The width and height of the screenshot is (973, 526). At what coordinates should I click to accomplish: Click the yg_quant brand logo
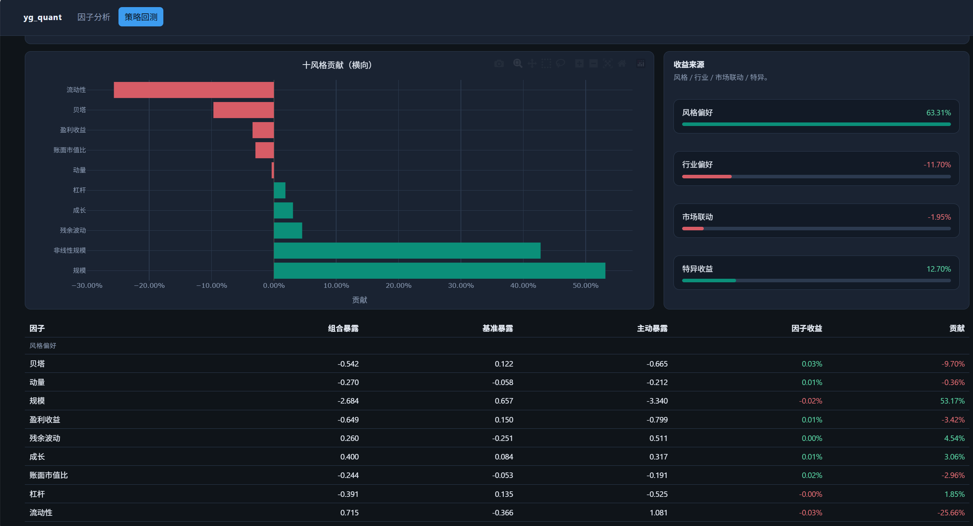[43, 17]
